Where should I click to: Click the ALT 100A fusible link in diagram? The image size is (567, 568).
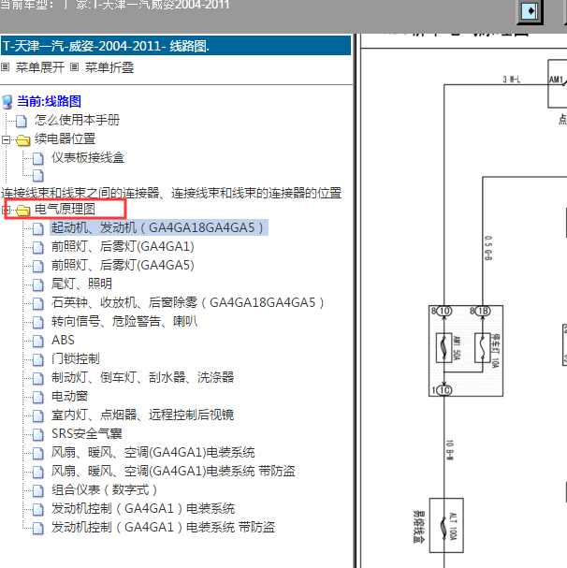[446, 525]
